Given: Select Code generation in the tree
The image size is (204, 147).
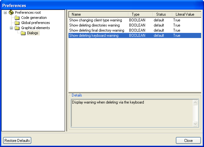Looking at the screenshot, I should coord(34,18).
